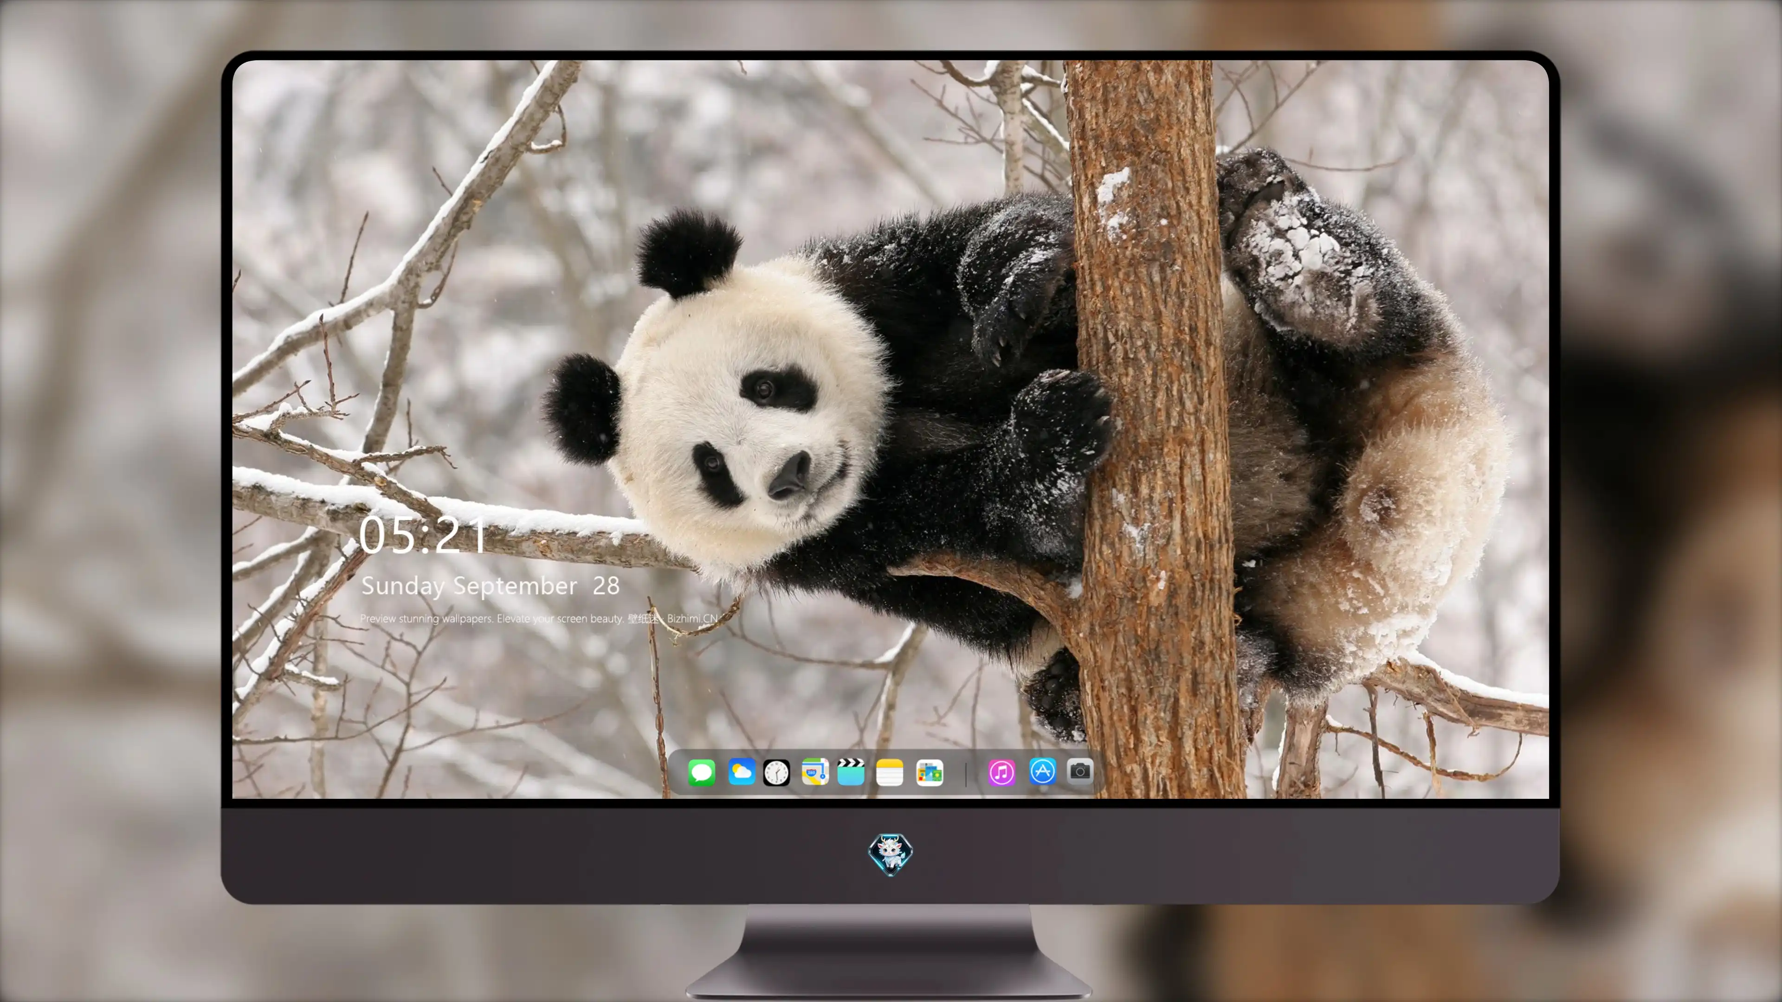The height and width of the screenshot is (1002, 1782).
Task: Open the Maps app in the dock
Action: 815,772
